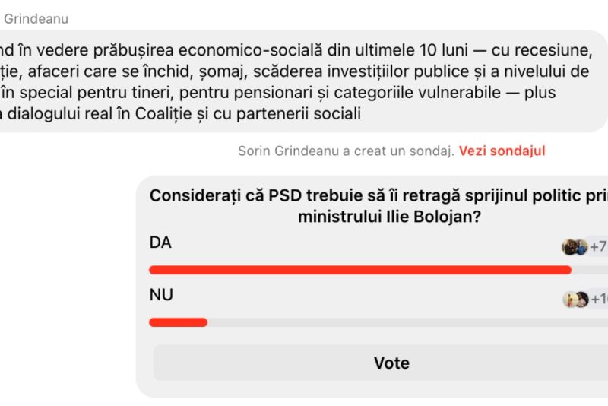
Task: Click the Vote button in the poll
Action: pyautogui.click(x=391, y=363)
